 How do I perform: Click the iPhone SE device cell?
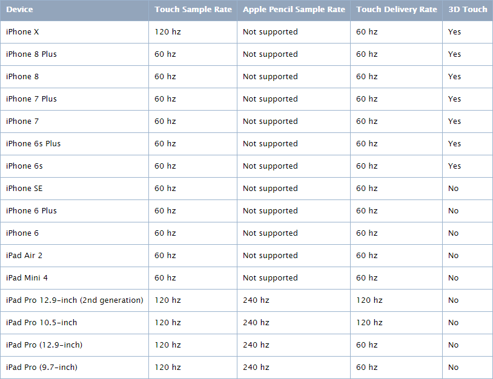click(x=24, y=189)
